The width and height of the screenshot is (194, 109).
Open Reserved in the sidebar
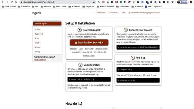[x=39, y=34]
